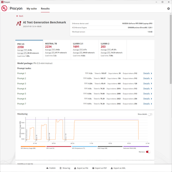172x172 pixels.
Task: Click the Monitoring section heading
Action: point(22,114)
